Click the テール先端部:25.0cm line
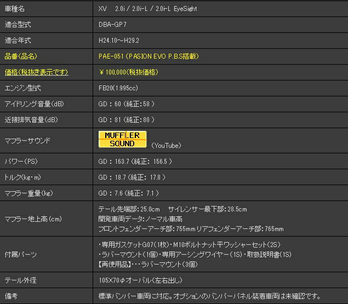Image resolution: width=348 pixels, height=304 pixels. tap(173, 209)
